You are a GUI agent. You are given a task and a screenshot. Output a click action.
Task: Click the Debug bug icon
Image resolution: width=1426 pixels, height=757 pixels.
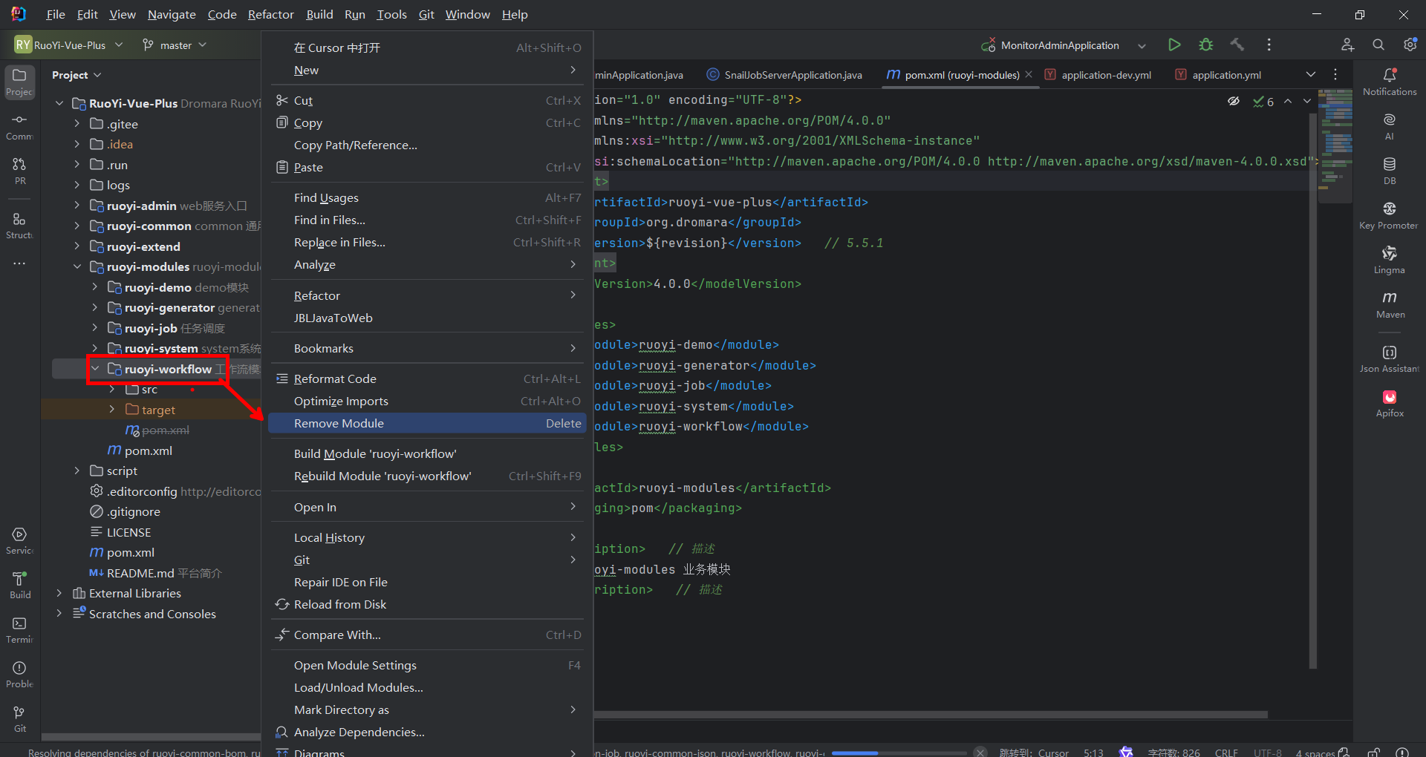pyautogui.click(x=1206, y=45)
